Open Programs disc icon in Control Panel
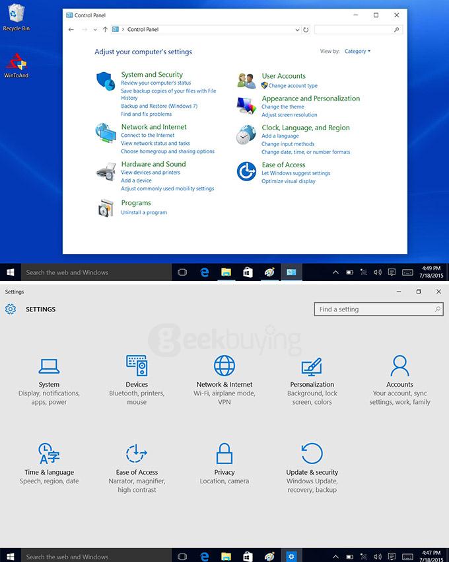Screen dimensions: 449x562 coord(106,208)
